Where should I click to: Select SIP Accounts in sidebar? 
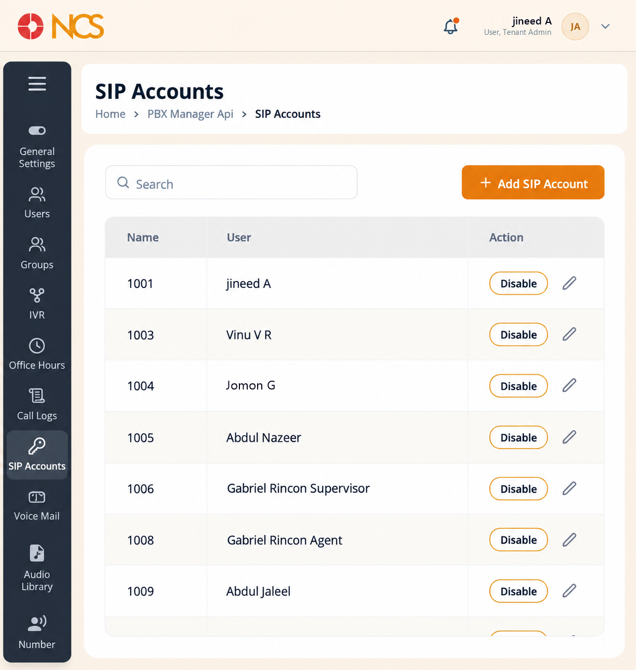click(x=37, y=455)
